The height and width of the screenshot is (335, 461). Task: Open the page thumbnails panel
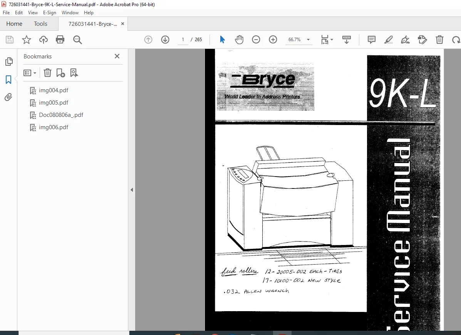[x=9, y=62]
